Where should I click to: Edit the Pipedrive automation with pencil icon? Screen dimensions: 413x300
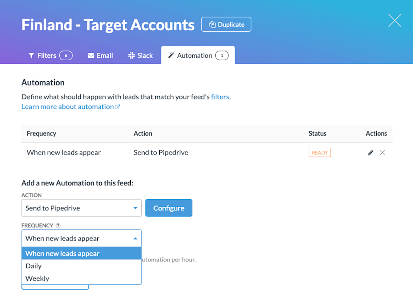click(x=370, y=152)
